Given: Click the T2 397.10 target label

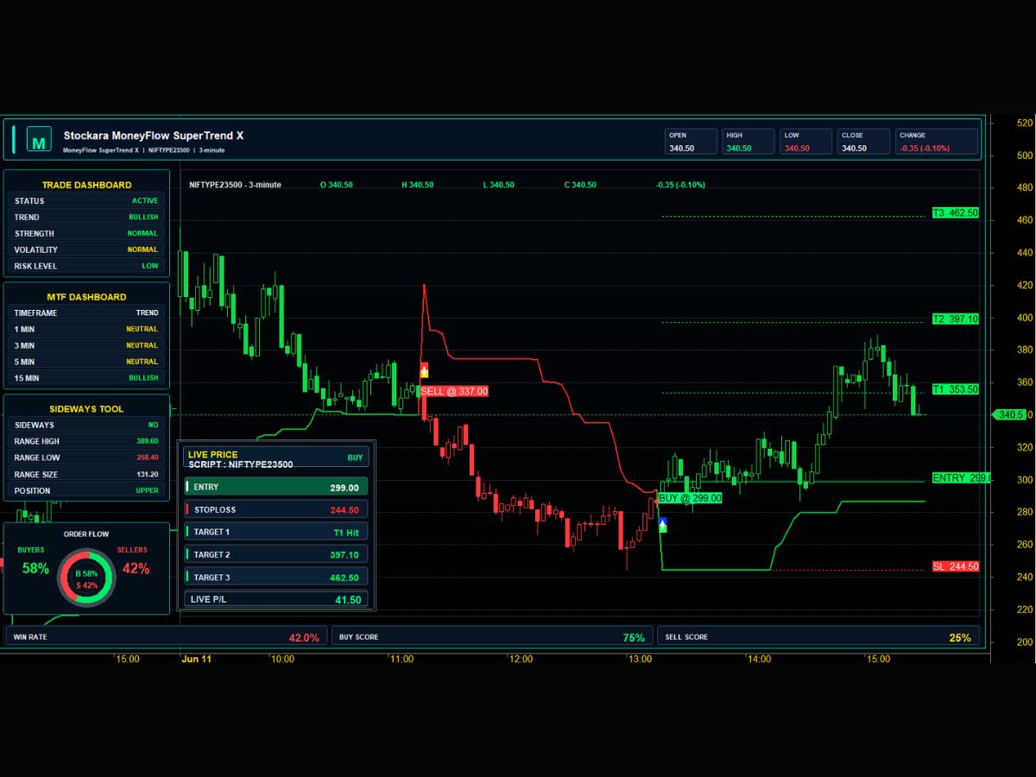Looking at the screenshot, I should 955,319.
